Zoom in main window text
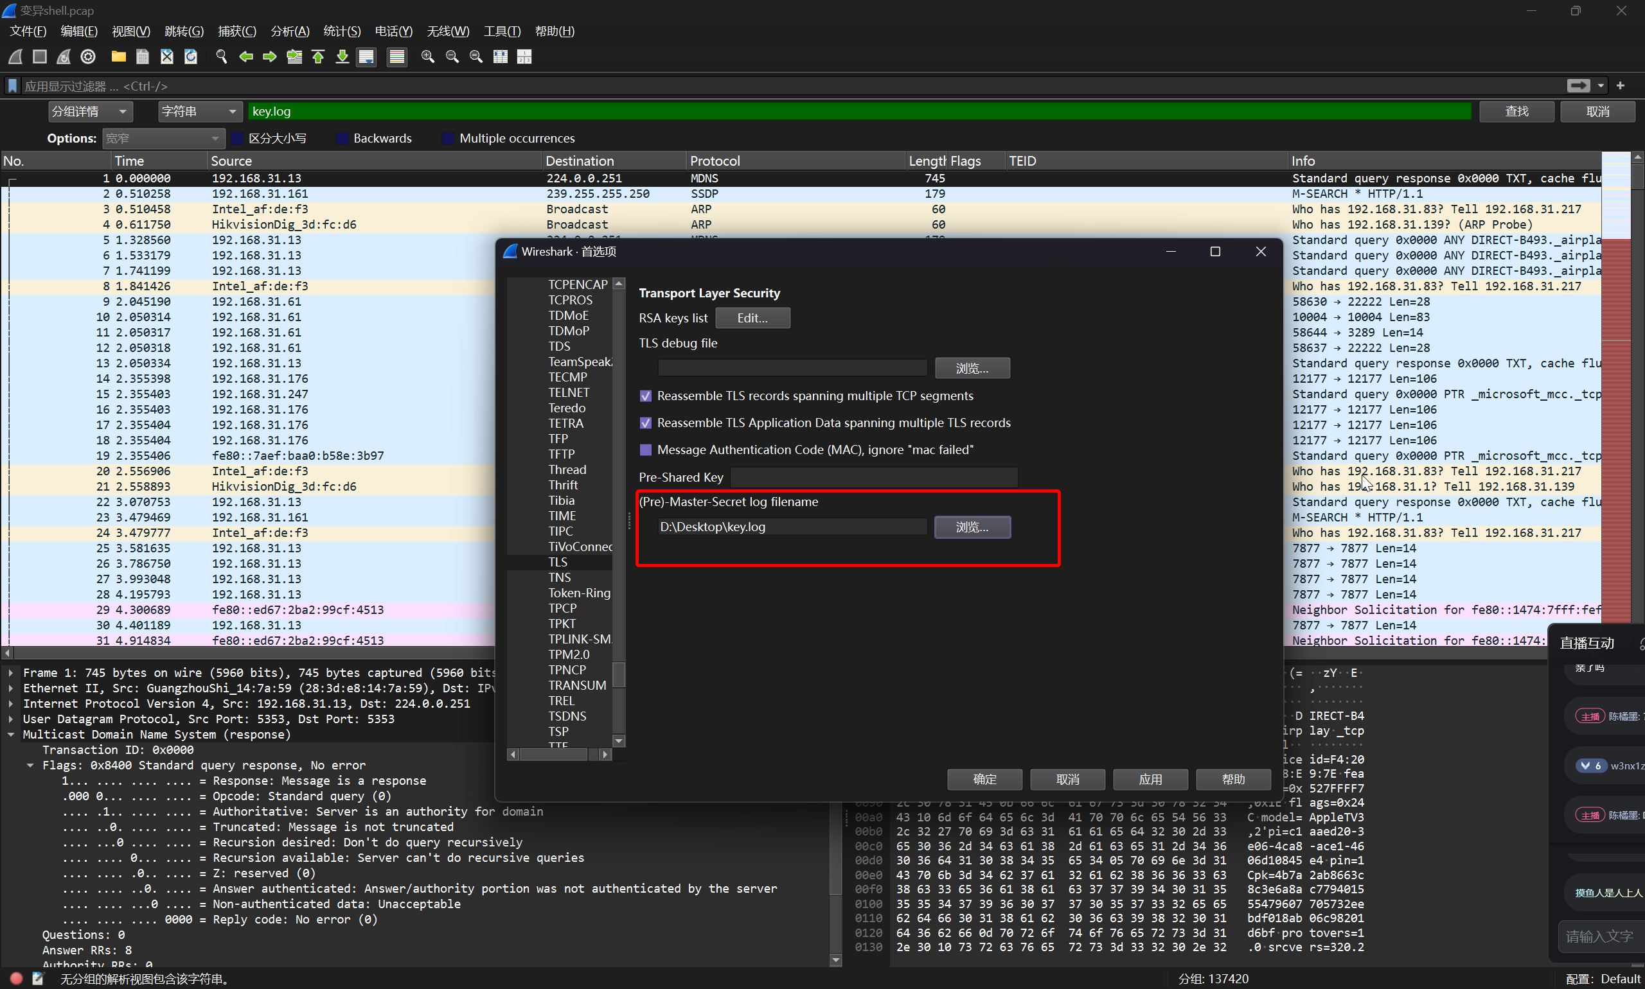Viewport: 1645px width, 989px height. pyautogui.click(x=427, y=57)
